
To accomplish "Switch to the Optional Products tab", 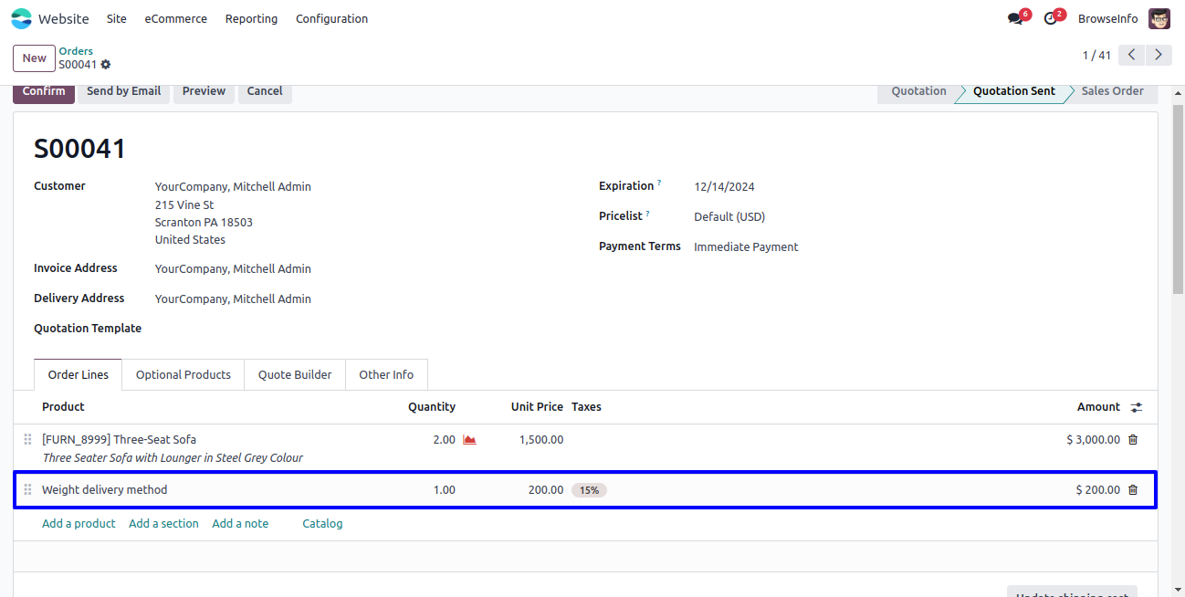I will (x=183, y=374).
